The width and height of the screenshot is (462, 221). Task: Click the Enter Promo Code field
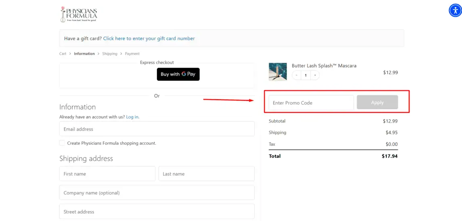[x=311, y=103]
